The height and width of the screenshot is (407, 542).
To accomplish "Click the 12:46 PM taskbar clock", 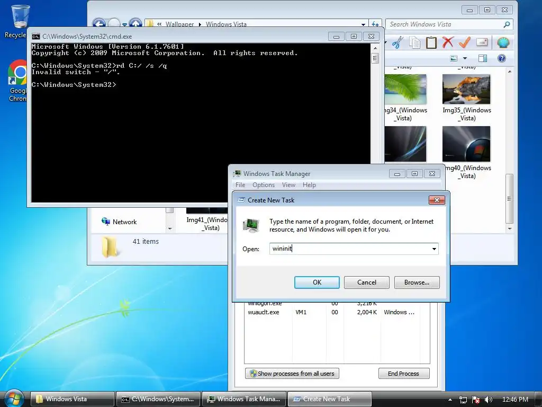I will (515, 400).
